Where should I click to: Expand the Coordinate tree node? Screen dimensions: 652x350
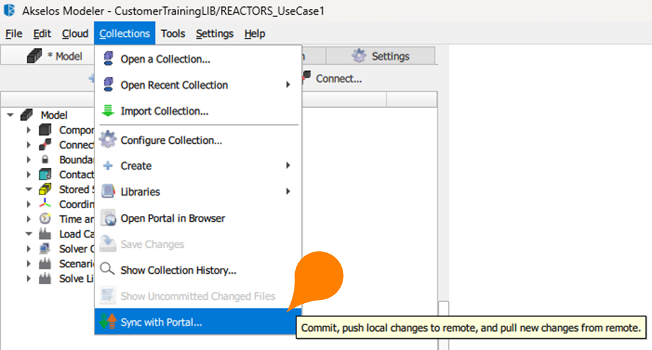pos(28,204)
